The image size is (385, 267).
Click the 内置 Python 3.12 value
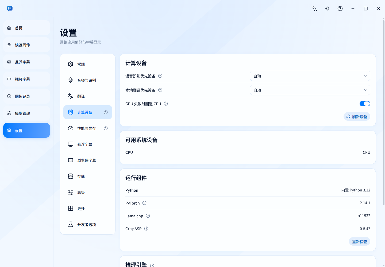click(356, 190)
